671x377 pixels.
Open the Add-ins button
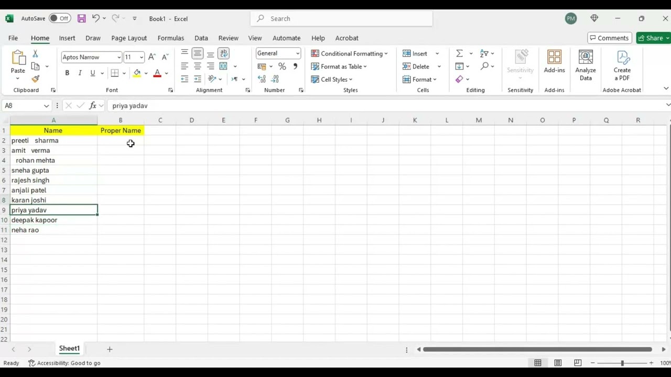coord(554,62)
